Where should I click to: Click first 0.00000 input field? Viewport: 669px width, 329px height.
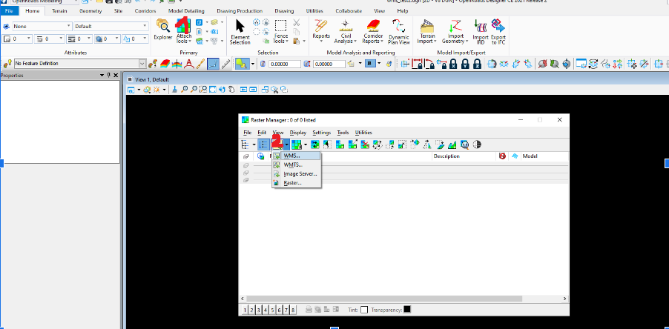(285, 64)
